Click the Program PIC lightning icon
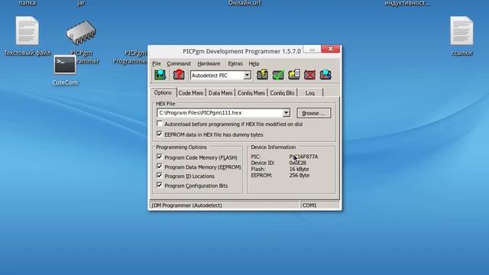Image resolution: width=489 pixels, height=275 pixels. click(x=262, y=75)
